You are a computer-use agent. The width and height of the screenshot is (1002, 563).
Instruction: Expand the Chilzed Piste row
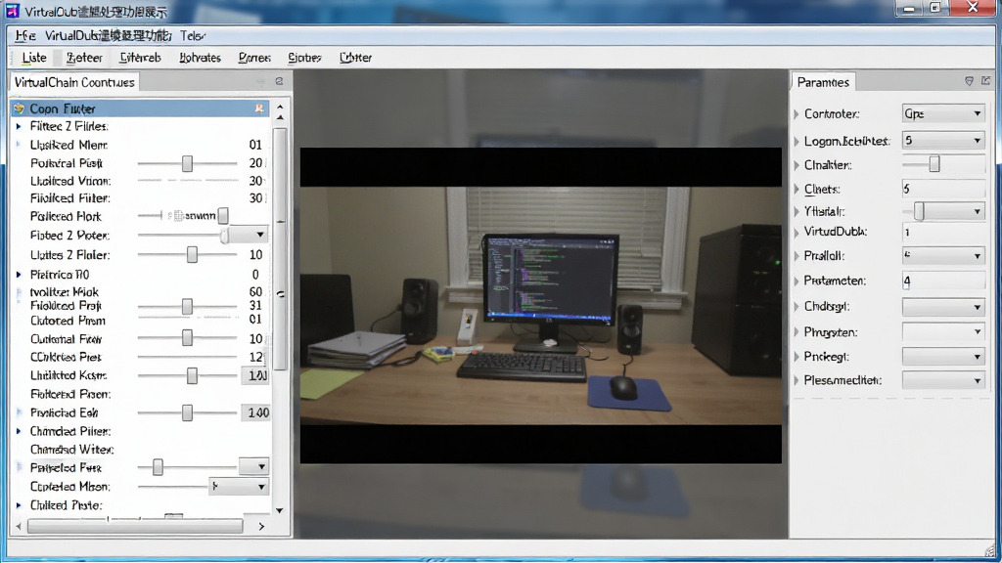coord(19,505)
